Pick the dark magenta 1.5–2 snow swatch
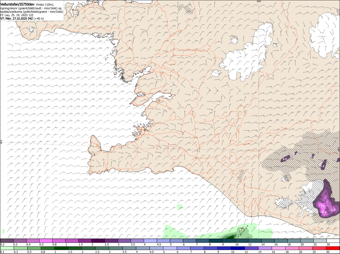Screen dimensions: 340x254 (85, 241)
